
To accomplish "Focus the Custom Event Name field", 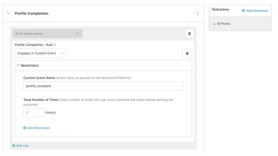I will coord(103,86).
